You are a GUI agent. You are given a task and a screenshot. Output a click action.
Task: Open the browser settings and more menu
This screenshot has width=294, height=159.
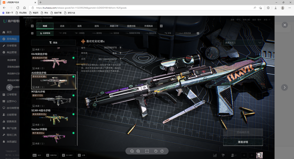point(290,8)
